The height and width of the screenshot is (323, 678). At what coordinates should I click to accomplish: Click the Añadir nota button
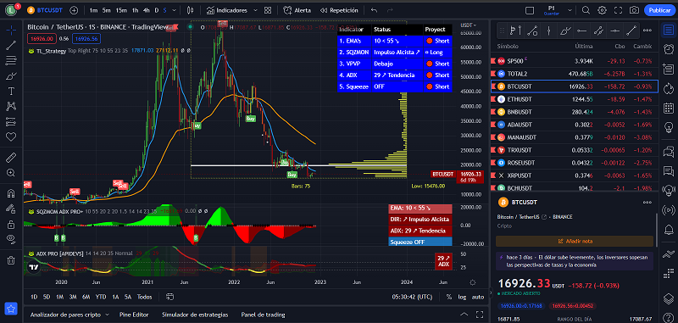point(575,242)
